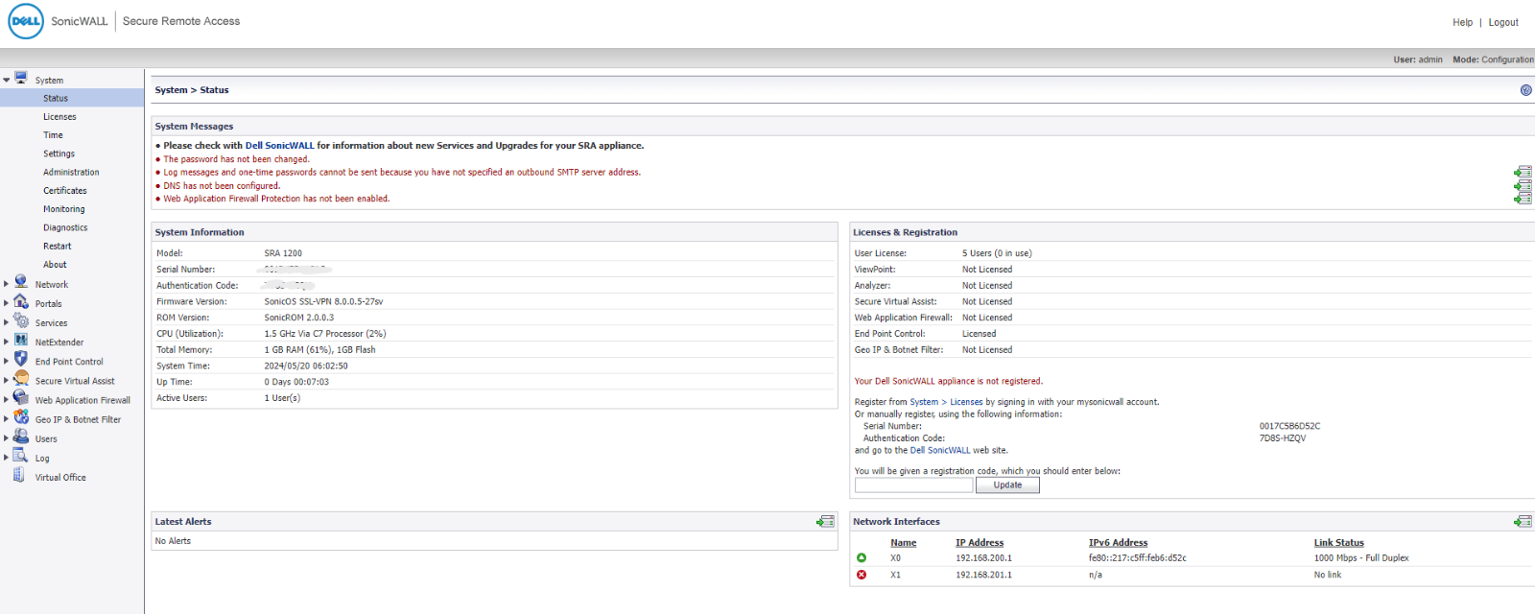
Task: Click the serial number 0017C5B6D52C
Action: click(x=1289, y=426)
